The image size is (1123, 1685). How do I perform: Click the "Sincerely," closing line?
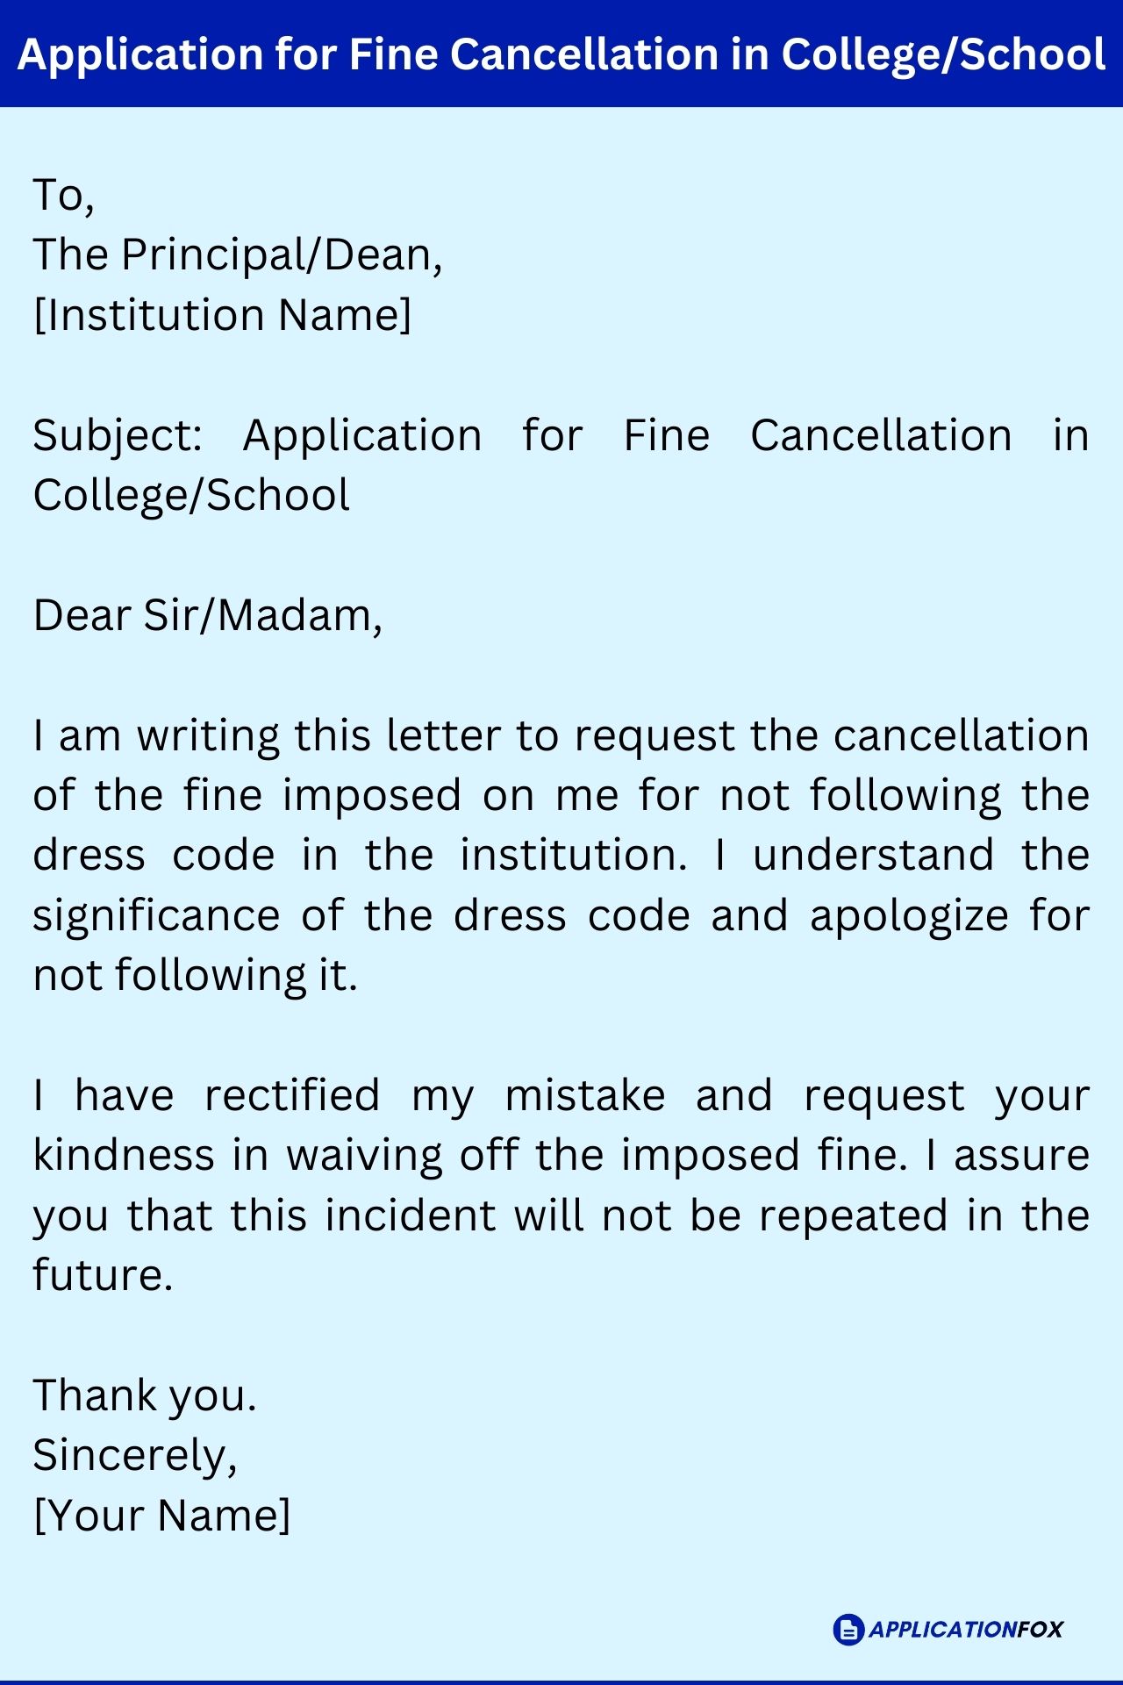click(x=135, y=1456)
